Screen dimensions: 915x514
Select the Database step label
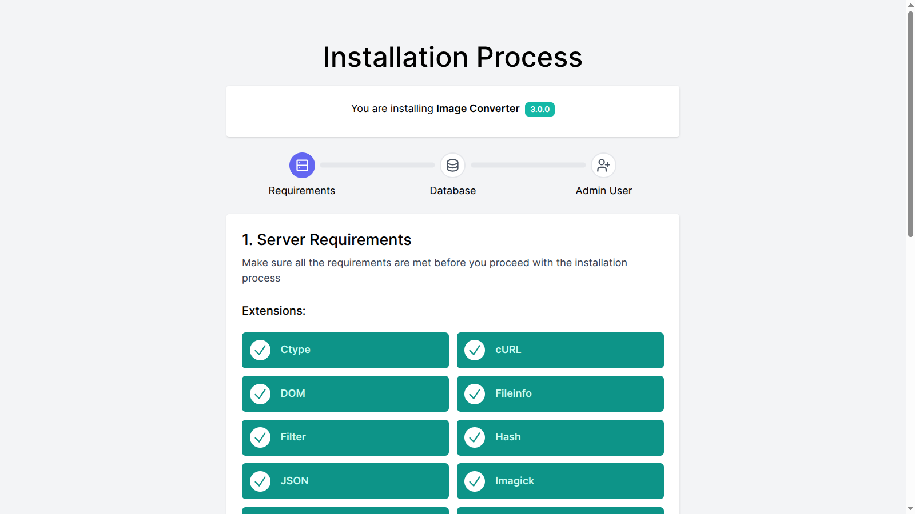452,191
